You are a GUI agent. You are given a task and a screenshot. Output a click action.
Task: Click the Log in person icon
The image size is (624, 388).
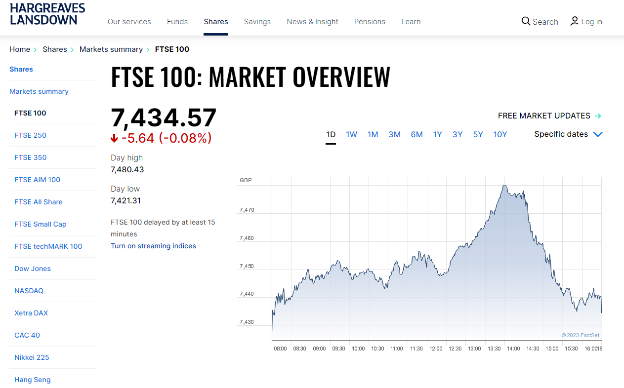tap(574, 21)
